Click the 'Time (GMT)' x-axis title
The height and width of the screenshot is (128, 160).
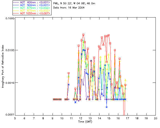click(85, 122)
